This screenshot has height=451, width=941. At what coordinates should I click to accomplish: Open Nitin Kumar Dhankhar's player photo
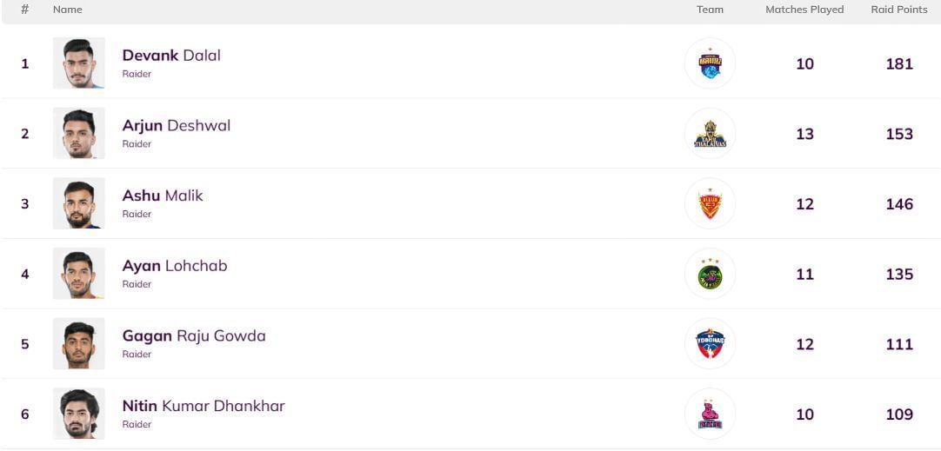tap(78, 415)
